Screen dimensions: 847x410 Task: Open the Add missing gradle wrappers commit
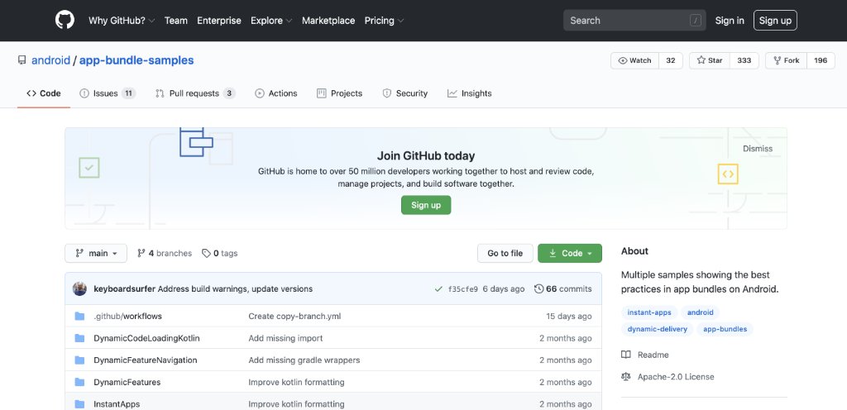304,360
